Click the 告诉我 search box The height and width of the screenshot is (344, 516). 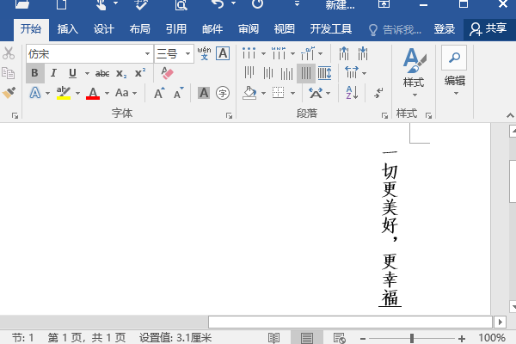pyautogui.click(x=396, y=29)
